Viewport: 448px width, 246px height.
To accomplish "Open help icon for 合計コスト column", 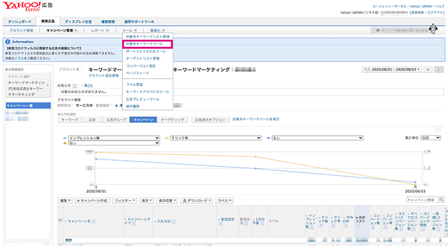I will pyautogui.click(x=357, y=225).
